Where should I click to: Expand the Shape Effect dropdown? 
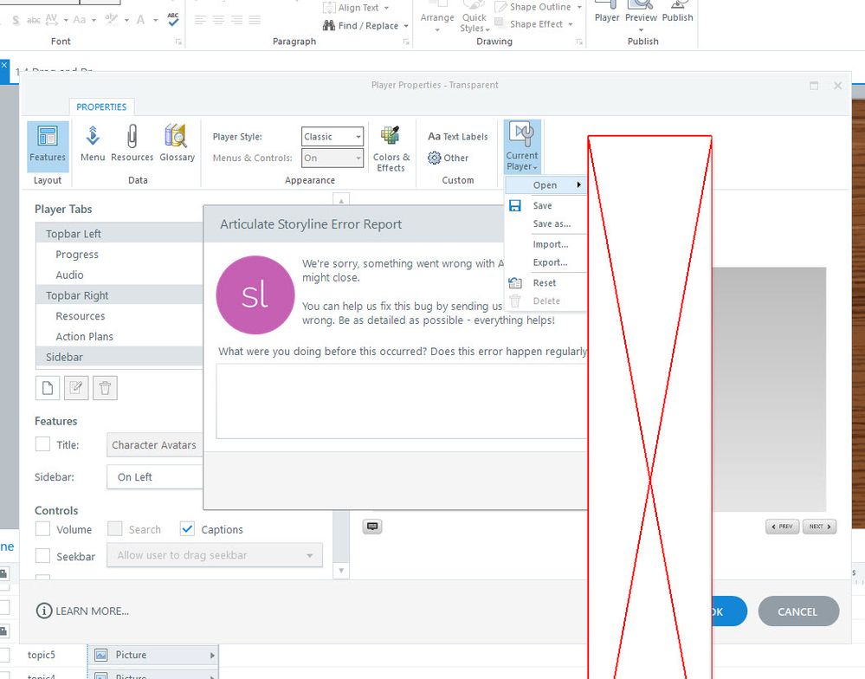click(571, 24)
